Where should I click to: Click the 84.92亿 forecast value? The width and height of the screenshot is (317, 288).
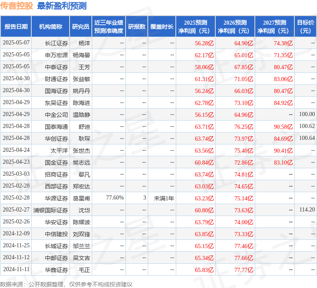(283, 103)
